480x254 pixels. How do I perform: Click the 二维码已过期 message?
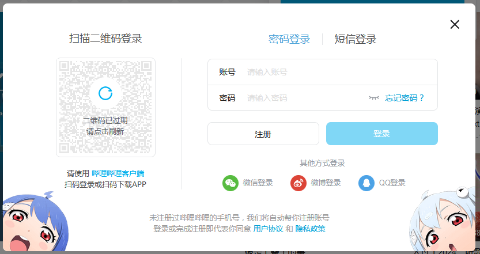(105, 120)
